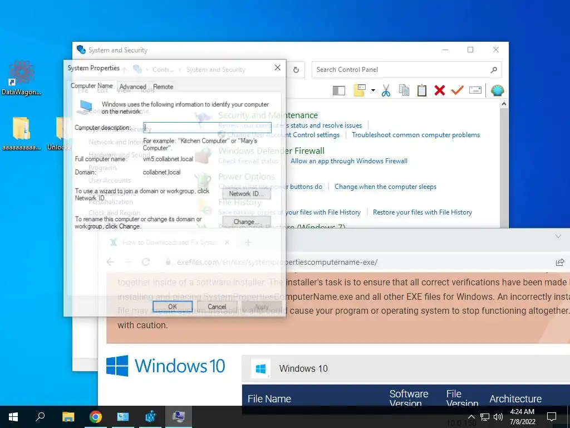
Task: Click the File Name column header
Action: [x=269, y=398]
